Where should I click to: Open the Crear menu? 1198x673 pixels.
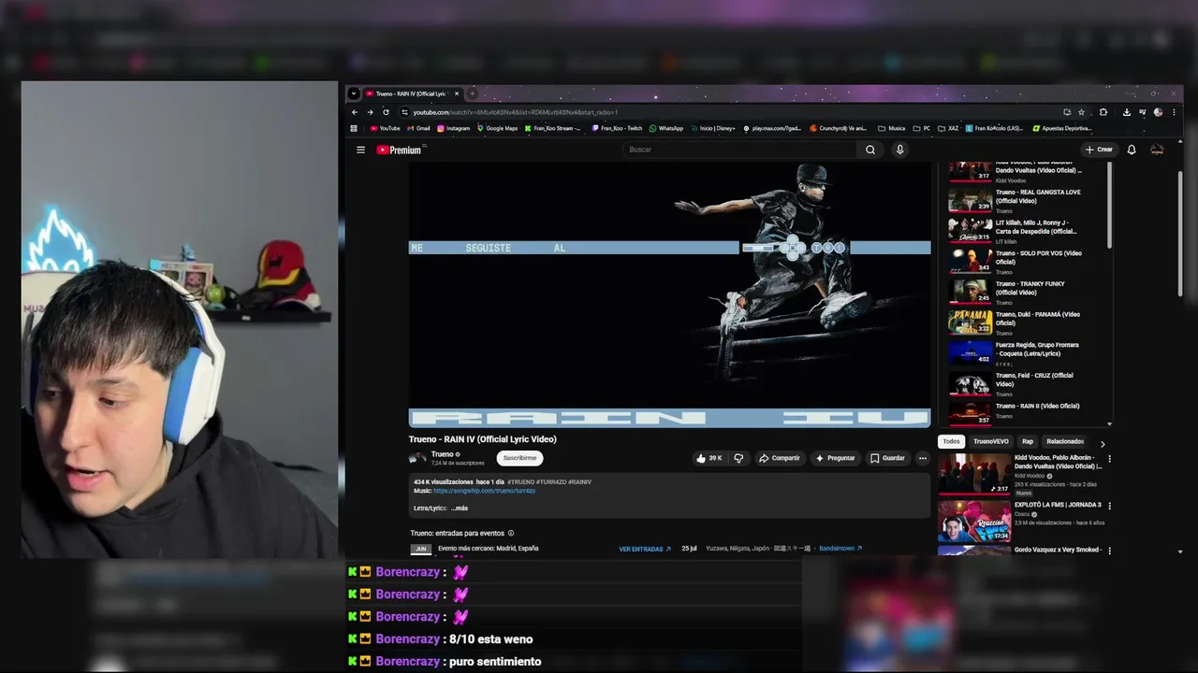point(1099,150)
